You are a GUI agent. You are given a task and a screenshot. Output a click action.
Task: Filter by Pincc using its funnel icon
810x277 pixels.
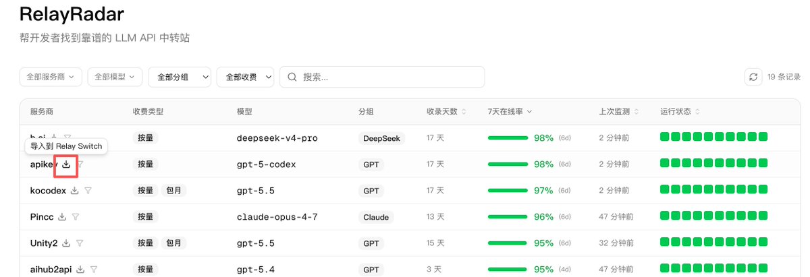(x=76, y=217)
